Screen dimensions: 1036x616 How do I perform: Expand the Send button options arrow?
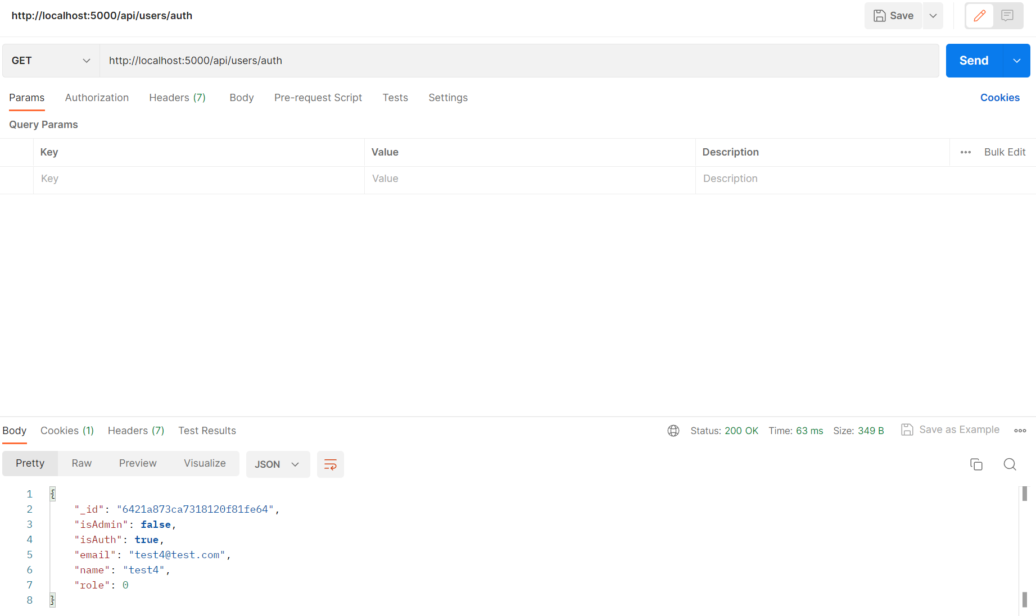point(1017,61)
